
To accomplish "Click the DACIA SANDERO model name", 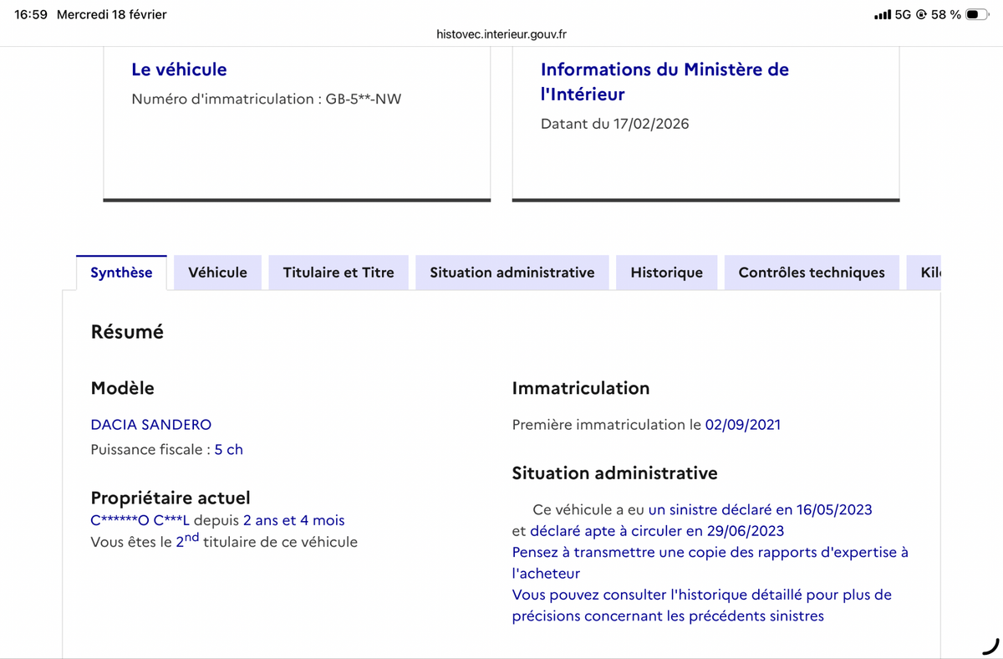I will coord(151,424).
